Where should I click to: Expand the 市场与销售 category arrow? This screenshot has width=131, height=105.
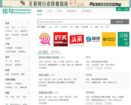click(29, 80)
